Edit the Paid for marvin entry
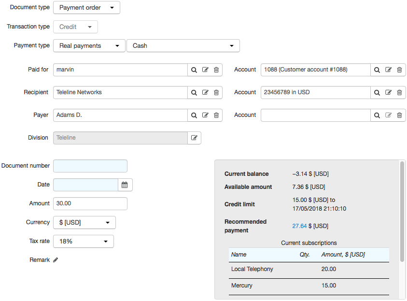This screenshot has width=407, height=301. 205,70
